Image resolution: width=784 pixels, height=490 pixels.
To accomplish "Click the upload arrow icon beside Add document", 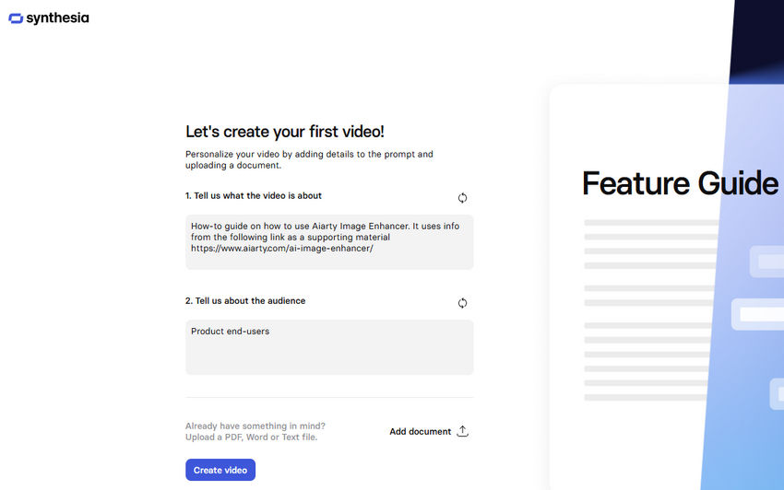I will [x=462, y=431].
